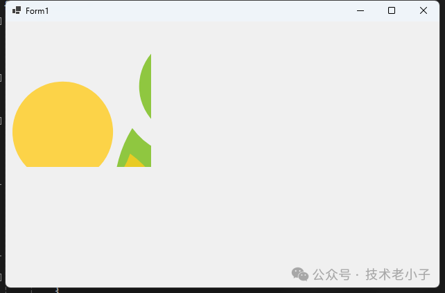The width and height of the screenshot is (445, 293).
Task: Close the Form1 window
Action: (424, 11)
